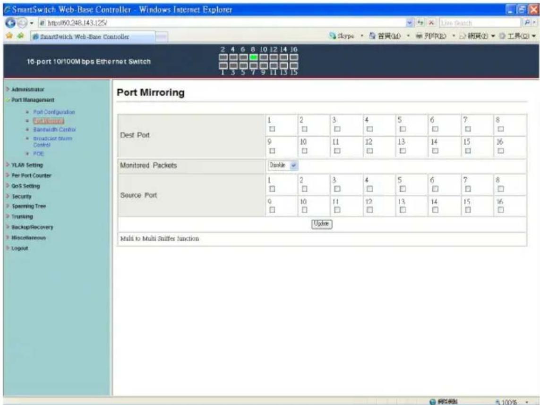The height and width of the screenshot is (405, 540).
Task: Click the port 15 indicator icon
Action: [x=294, y=66]
